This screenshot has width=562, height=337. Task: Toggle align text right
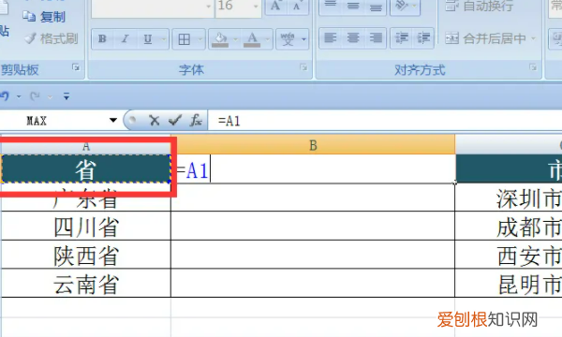[x=376, y=38]
